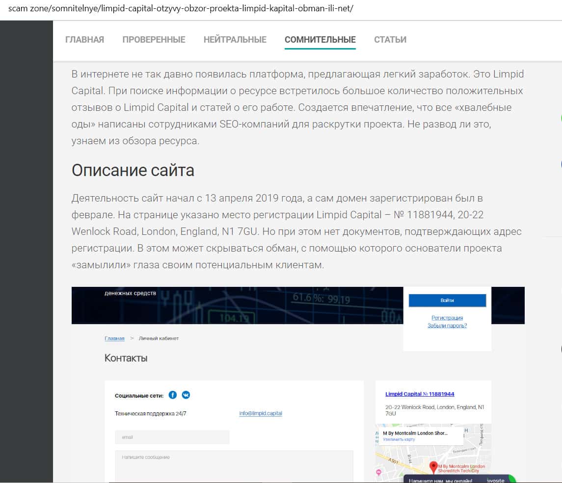Click the Личный кабинет breadcrumb text
Image resolution: width=562 pixels, height=483 pixels.
point(159,338)
